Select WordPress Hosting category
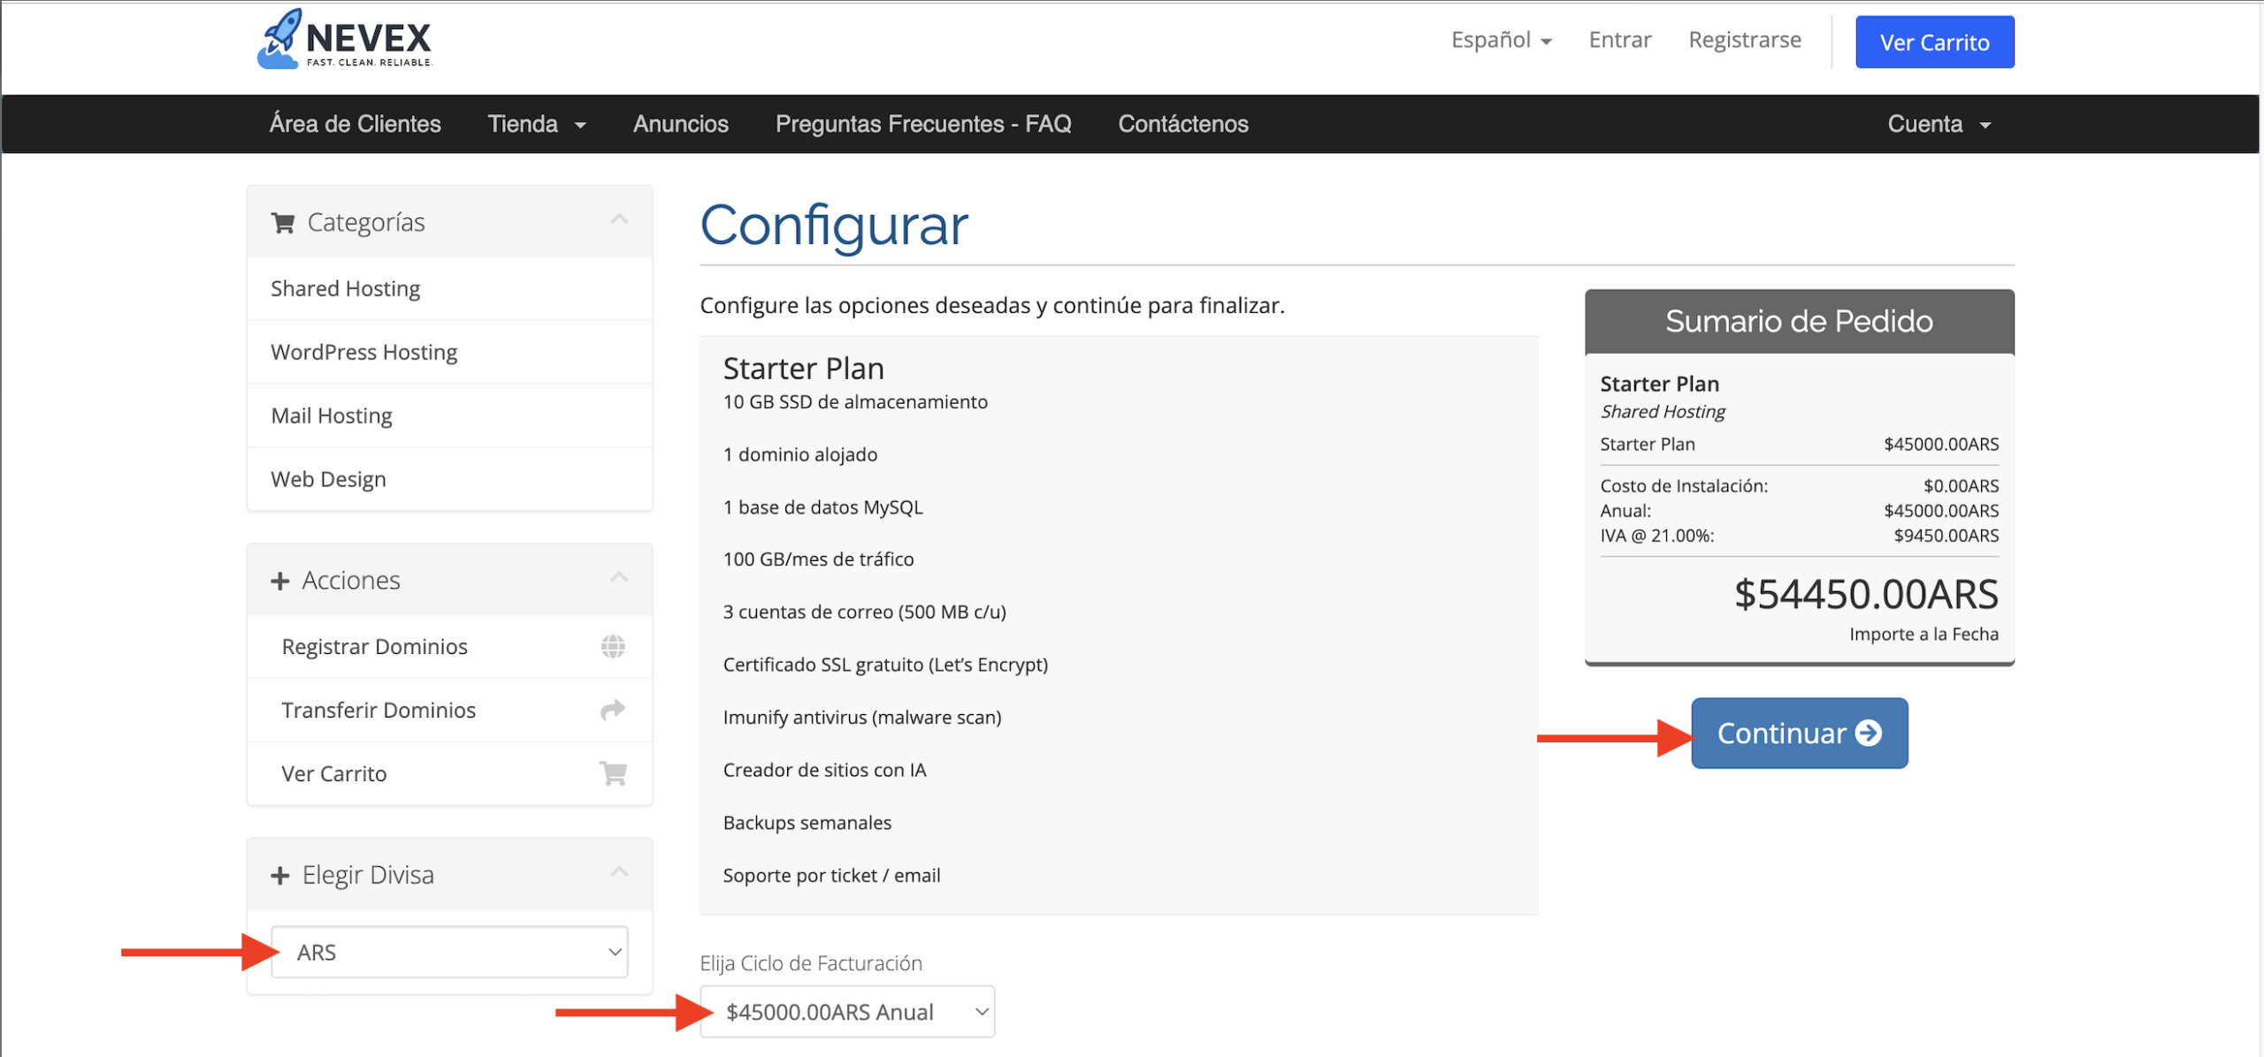Screen dimensions: 2264x1057 (x=363, y=352)
